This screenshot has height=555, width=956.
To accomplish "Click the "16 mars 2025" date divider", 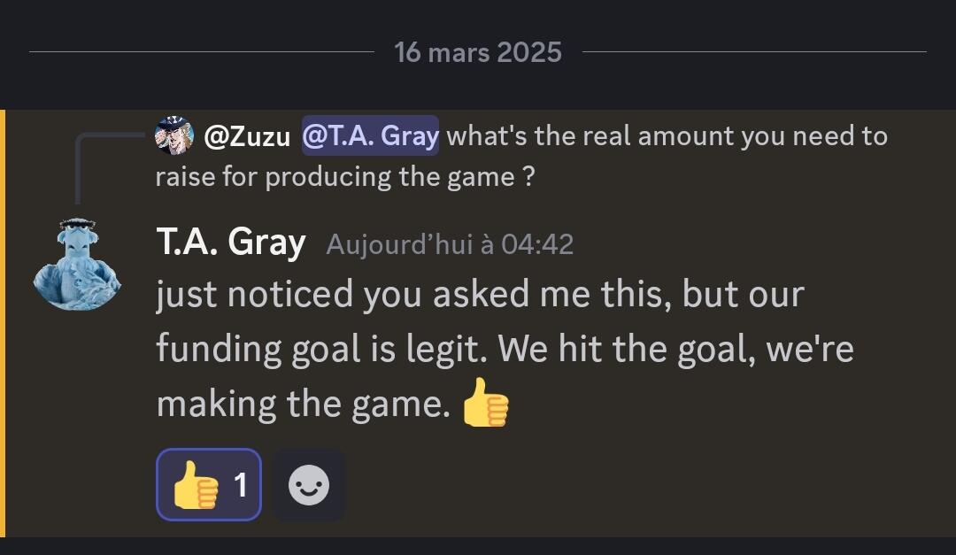I will point(478,52).
